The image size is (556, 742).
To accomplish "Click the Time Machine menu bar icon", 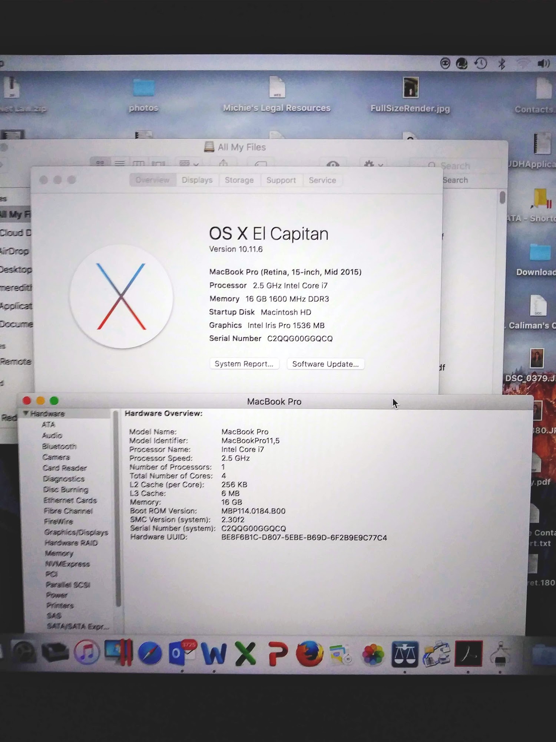I will coord(481,64).
